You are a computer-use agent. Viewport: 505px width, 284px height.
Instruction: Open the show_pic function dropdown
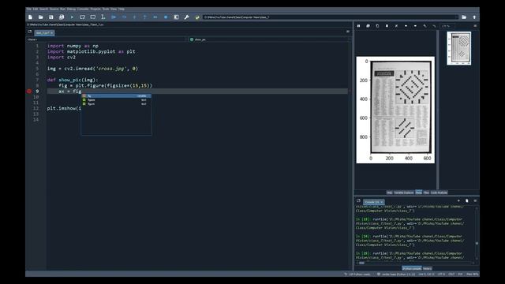(x=269, y=39)
